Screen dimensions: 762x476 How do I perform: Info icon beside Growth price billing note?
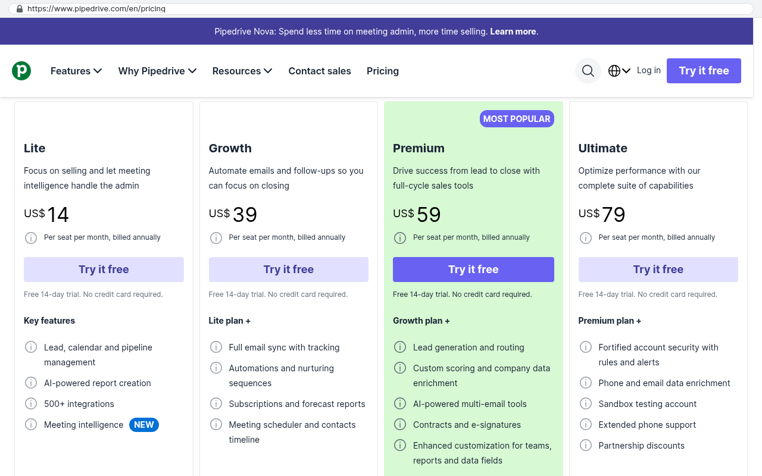216,238
